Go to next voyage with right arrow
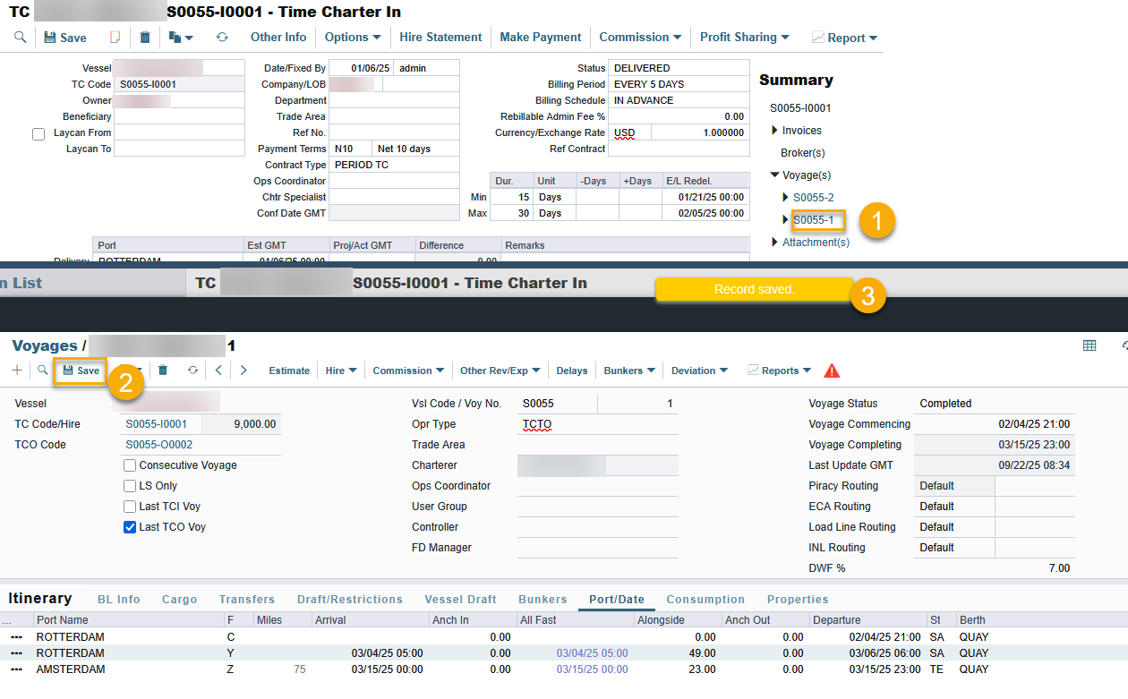 [244, 370]
